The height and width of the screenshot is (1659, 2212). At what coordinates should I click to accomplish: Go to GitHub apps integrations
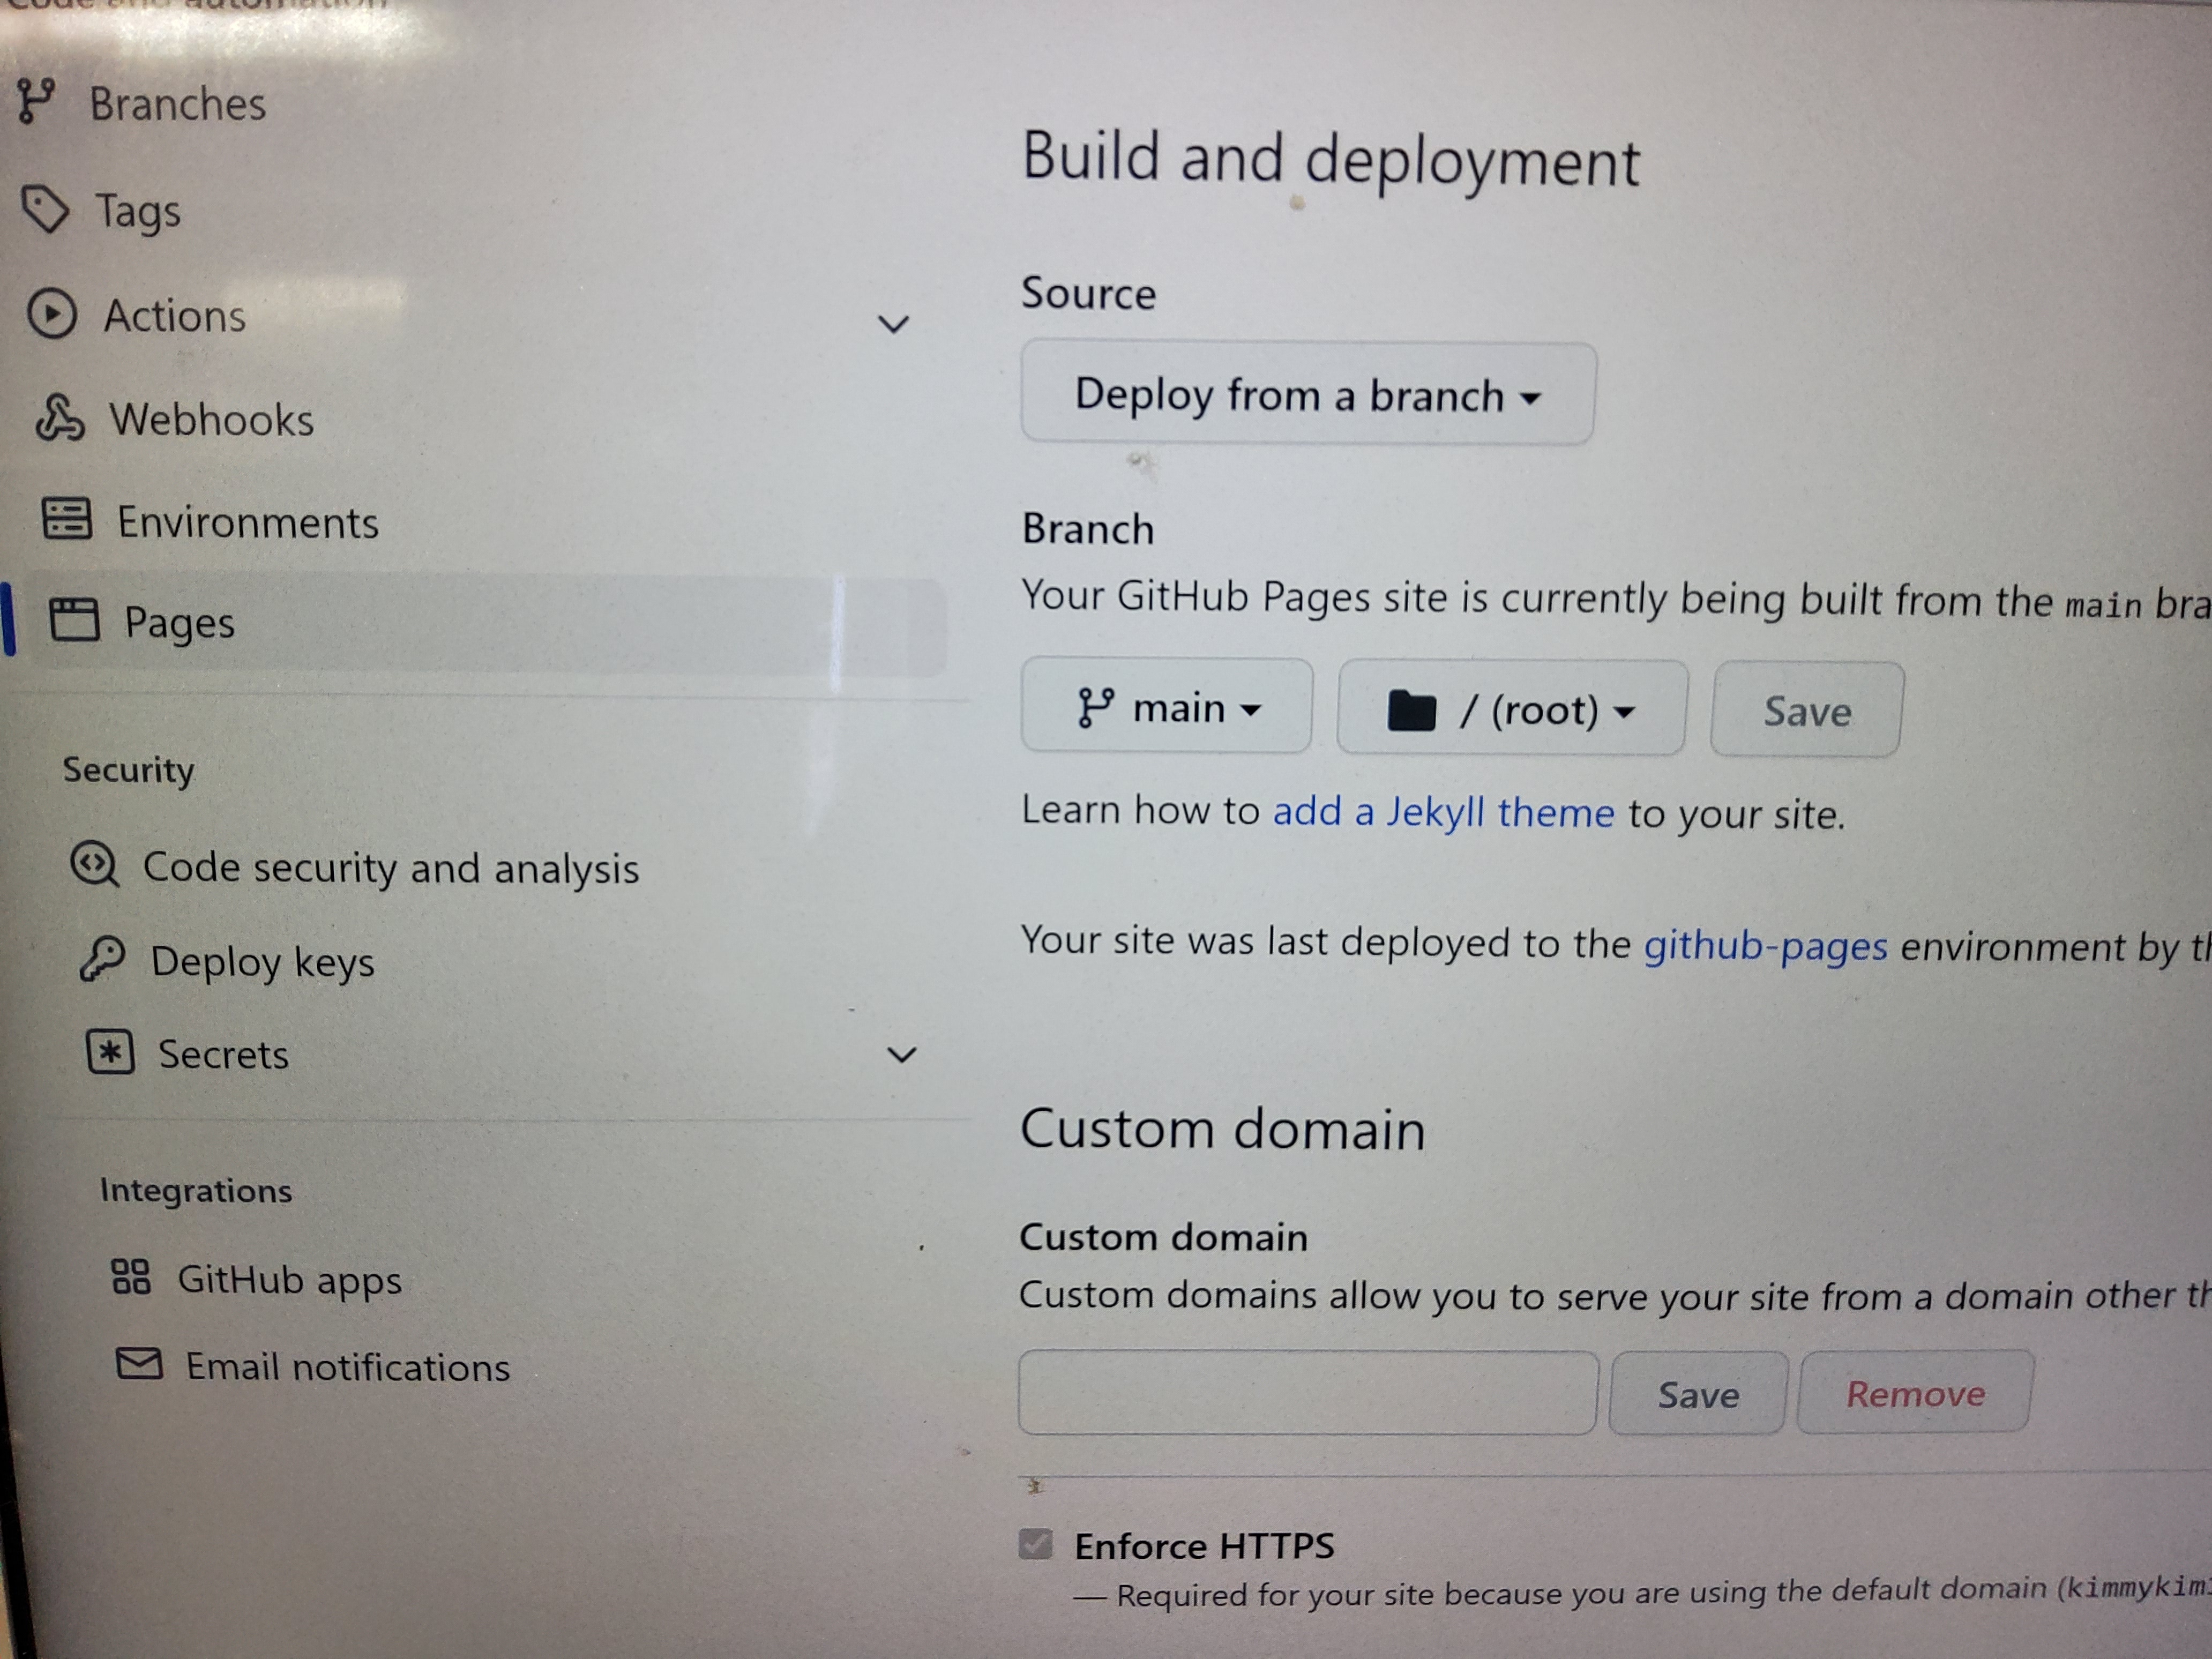point(290,1280)
